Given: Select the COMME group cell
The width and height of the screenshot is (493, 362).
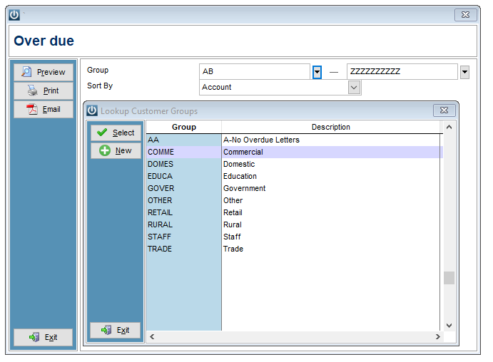Looking at the screenshot, I should click(x=184, y=152).
